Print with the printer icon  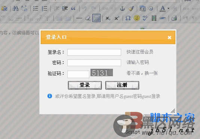click(174, 18)
